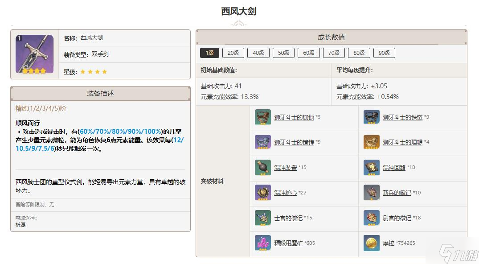Click the 西风大剑 weapon thumbnail image
The image size is (479, 264).
click(34, 54)
